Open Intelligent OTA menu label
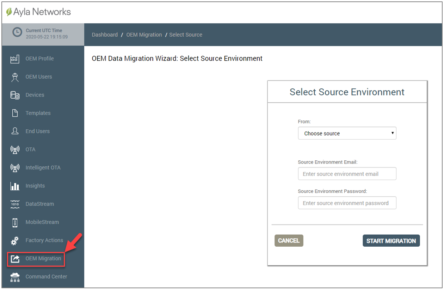Viewport: 444px width, 290px height. (x=43, y=168)
